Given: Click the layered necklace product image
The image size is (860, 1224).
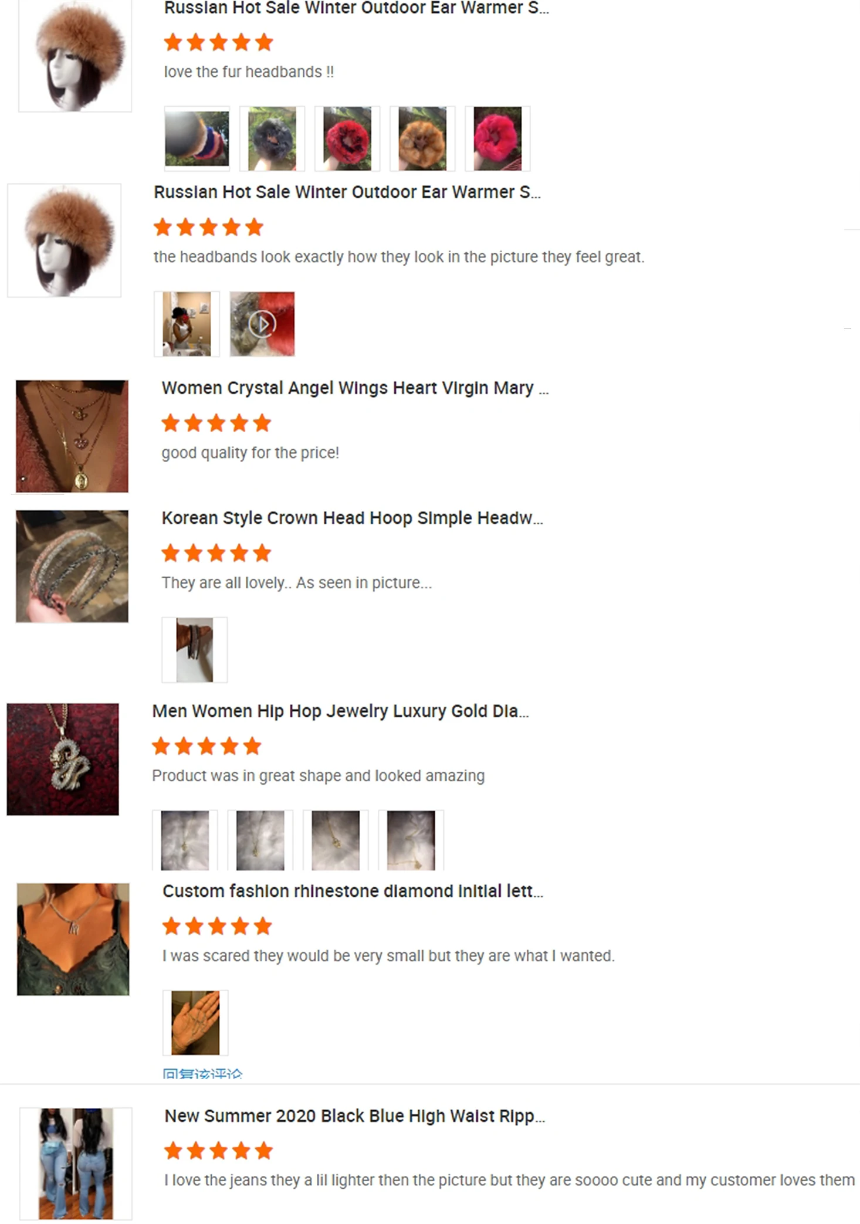Looking at the screenshot, I should click(x=72, y=436).
